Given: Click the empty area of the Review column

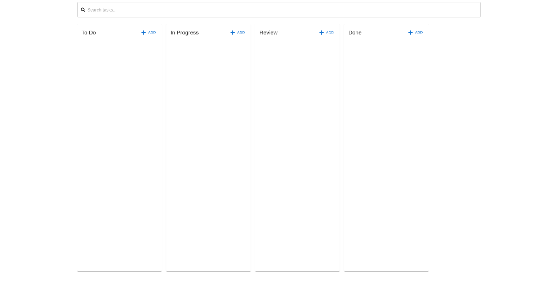Looking at the screenshot, I should [297, 153].
